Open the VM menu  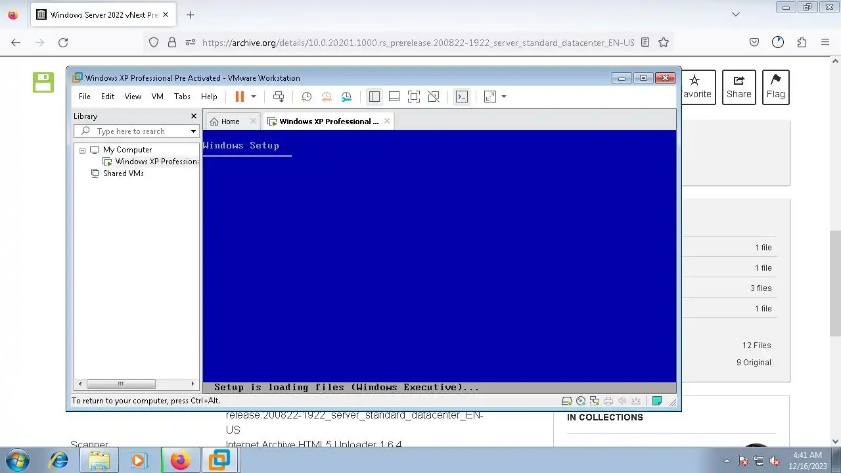click(x=158, y=97)
